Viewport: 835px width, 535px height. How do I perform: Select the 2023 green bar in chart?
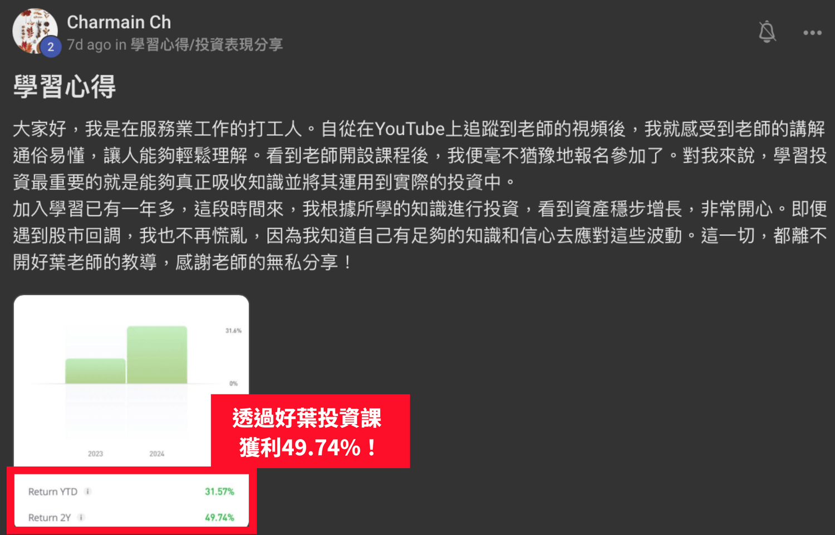95,371
